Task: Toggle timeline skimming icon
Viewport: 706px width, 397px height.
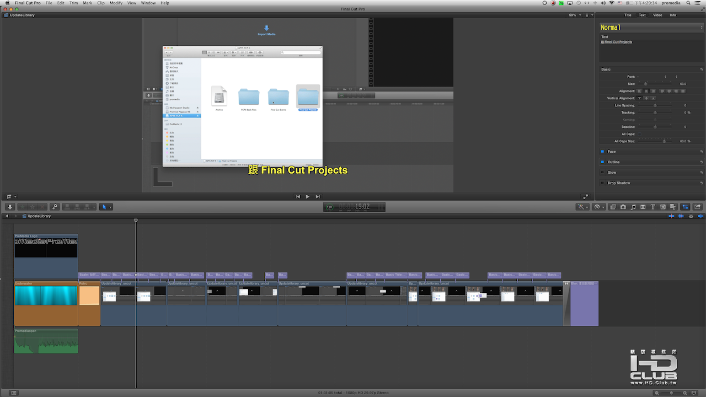Action: (671, 216)
